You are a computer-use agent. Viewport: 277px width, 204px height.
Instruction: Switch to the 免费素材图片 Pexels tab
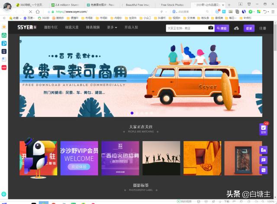click(101, 5)
